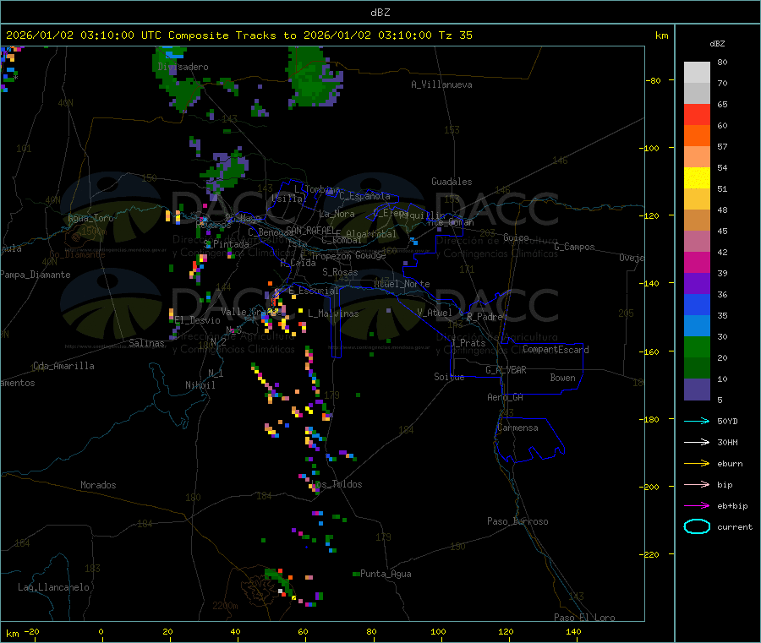Click the 'Paso_El_Loro' map label
This screenshot has width=761, height=643.
(585, 618)
